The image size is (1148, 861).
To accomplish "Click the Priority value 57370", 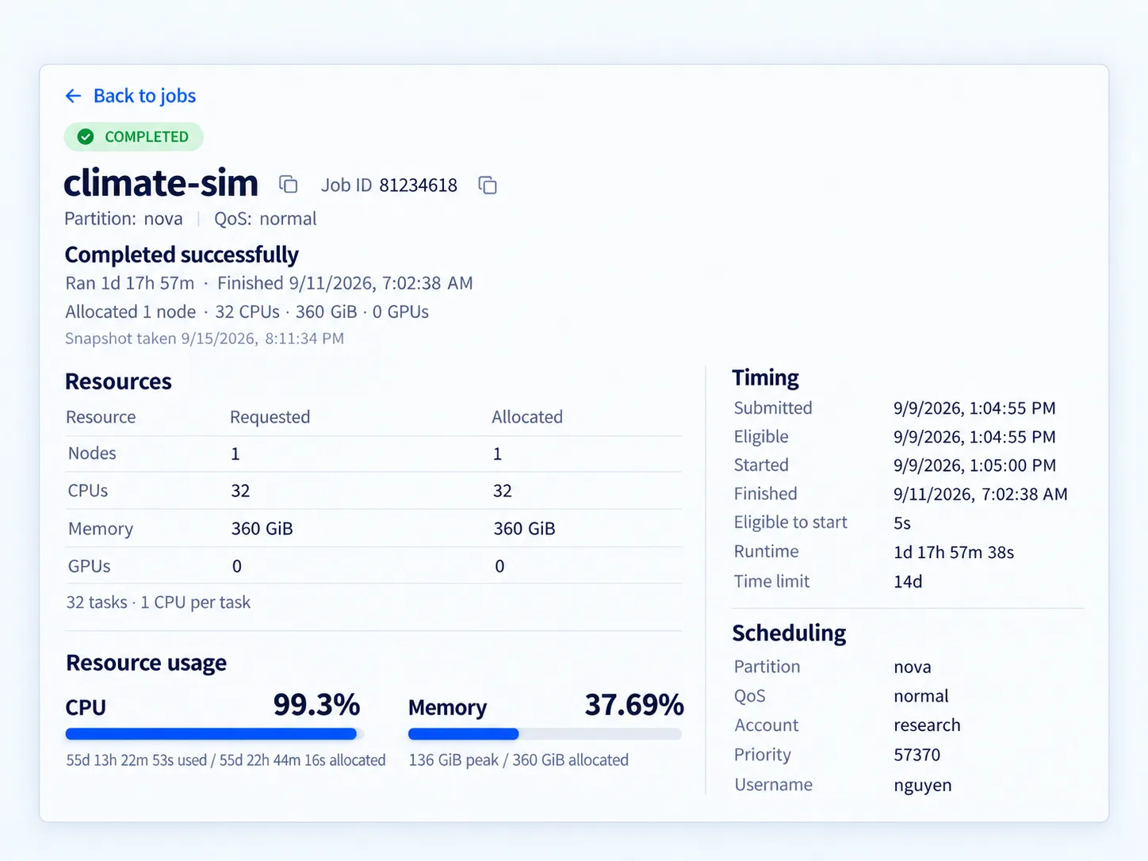I will (x=916, y=755).
